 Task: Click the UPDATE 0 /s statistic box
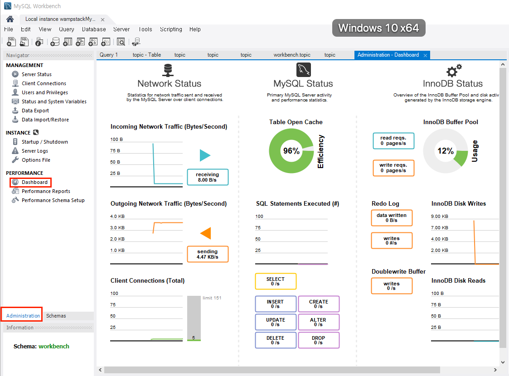276,322
